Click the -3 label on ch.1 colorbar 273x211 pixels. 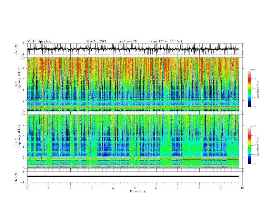(254, 69)
